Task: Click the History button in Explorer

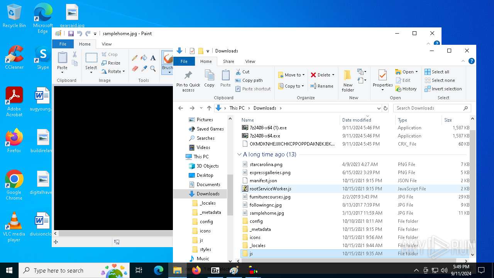Action: pyautogui.click(x=406, y=89)
